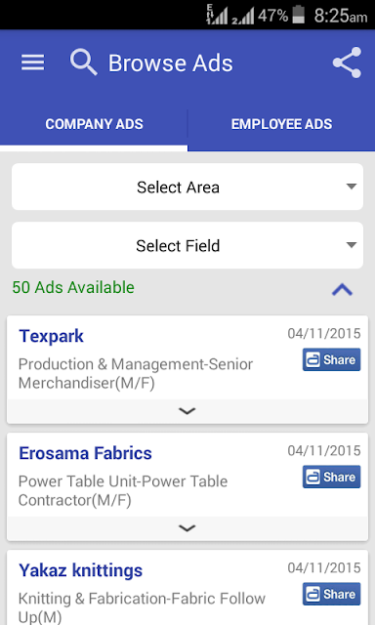375x625 pixels.
Task: Tap the share icon in header
Action: (x=347, y=62)
